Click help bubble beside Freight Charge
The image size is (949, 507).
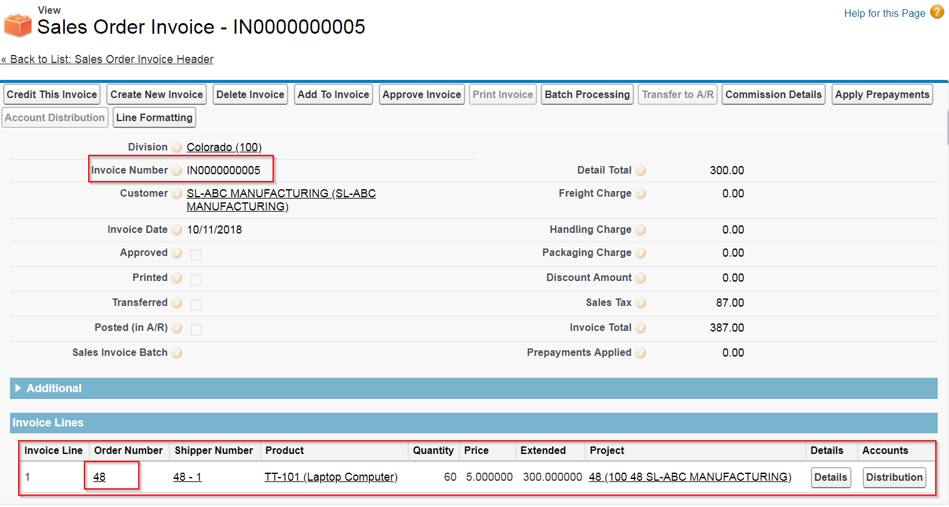(x=641, y=194)
